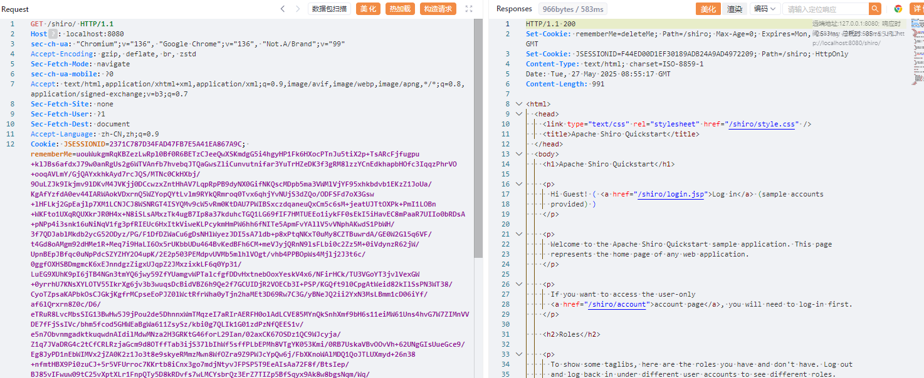Collapse the <body> tag fold chevron
This screenshot has height=378, width=924.
(518, 154)
